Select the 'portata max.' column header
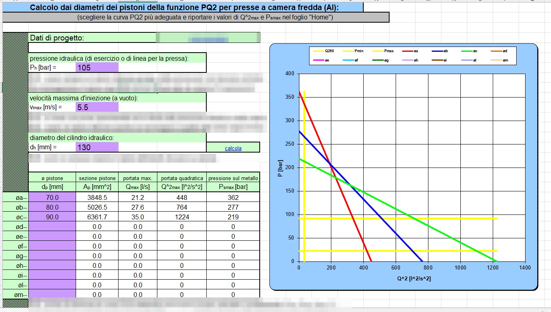 point(138,178)
